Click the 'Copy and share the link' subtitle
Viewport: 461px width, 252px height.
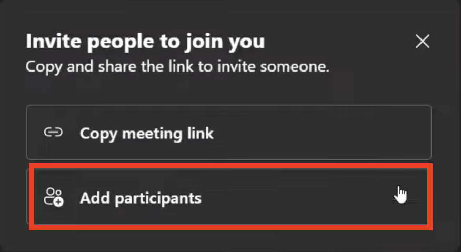(x=177, y=67)
